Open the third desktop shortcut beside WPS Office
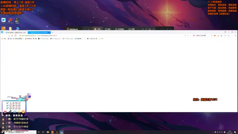 click(x=17, y=21)
